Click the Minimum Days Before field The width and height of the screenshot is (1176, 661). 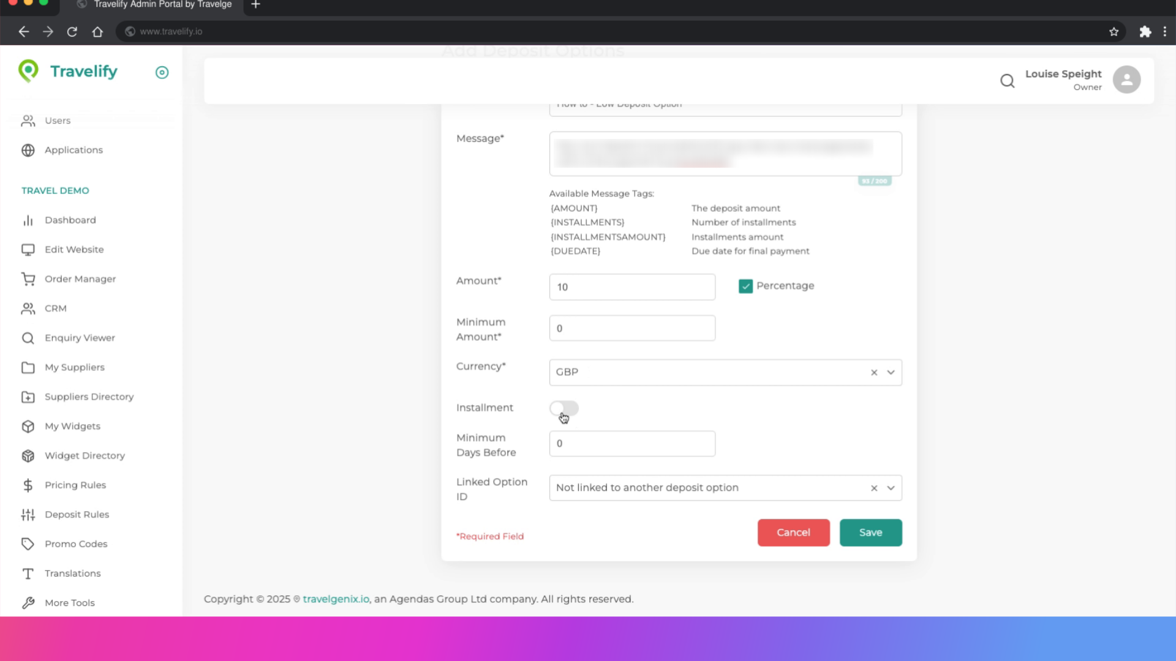coord(631,444)
